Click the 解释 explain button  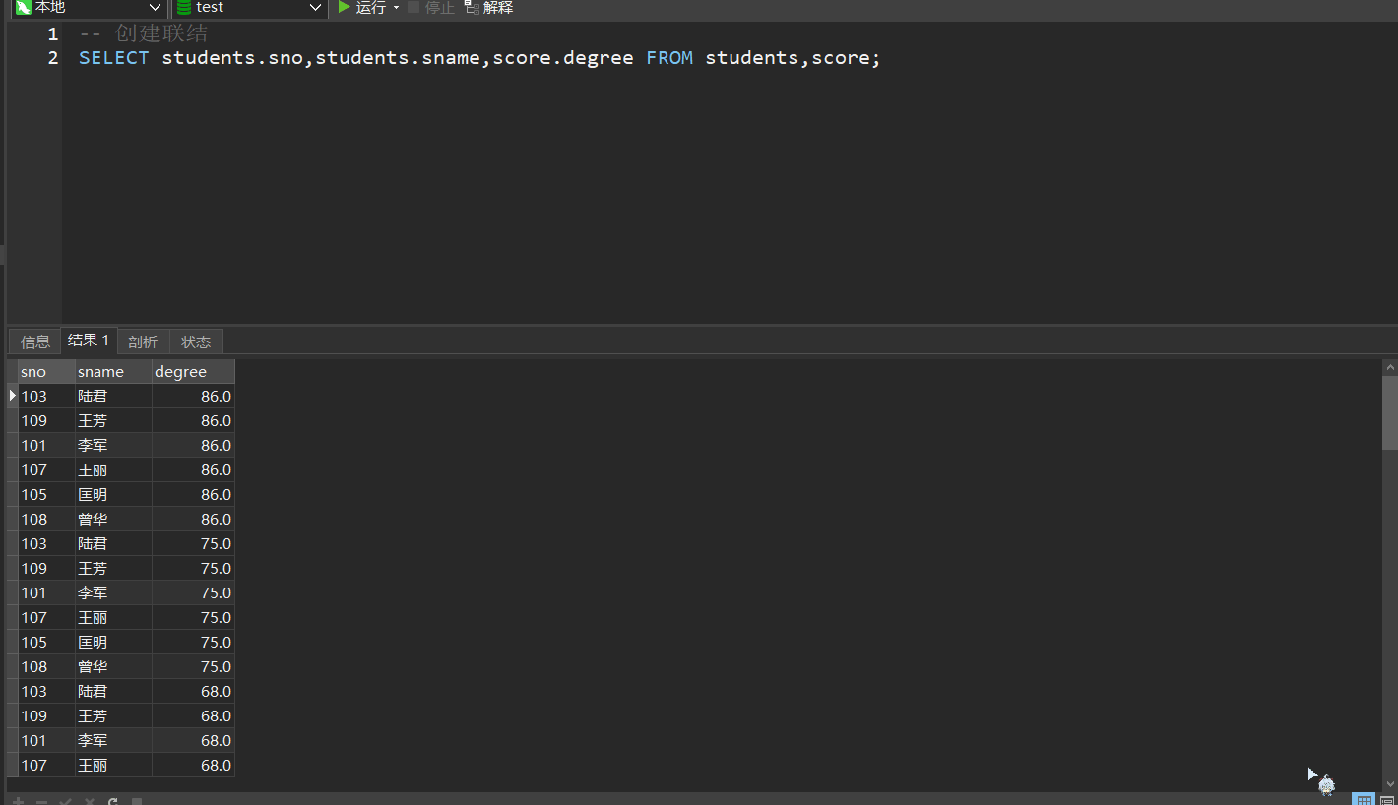click(489, 8)
